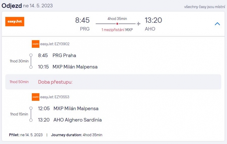
Task: Click the 8:45 departure time in header
Action: click(x=82, y=20)
